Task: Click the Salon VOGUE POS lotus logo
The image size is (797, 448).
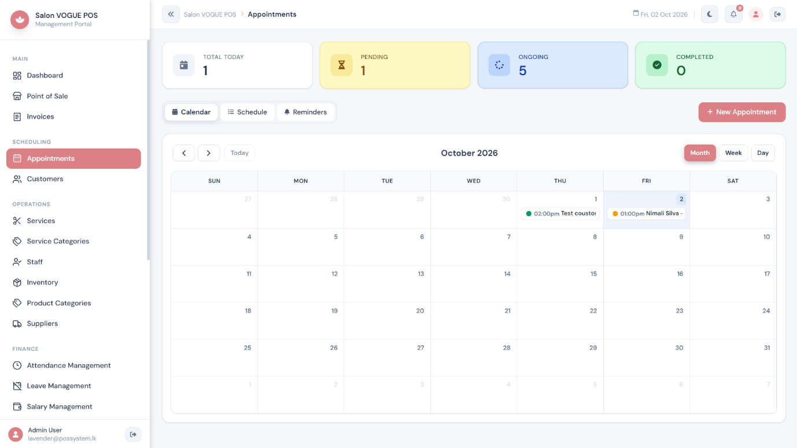Action: 20,20
